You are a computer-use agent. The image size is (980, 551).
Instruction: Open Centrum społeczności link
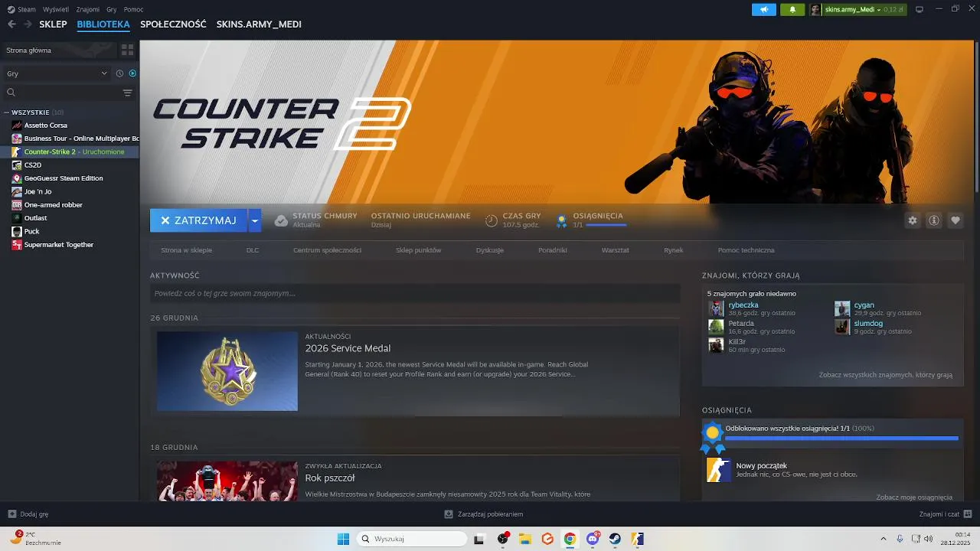pyautogui.click(x=327, y=250)
